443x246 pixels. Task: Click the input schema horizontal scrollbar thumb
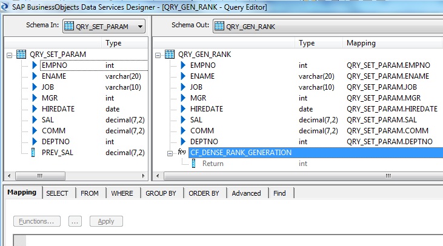(x=40, y=176)
